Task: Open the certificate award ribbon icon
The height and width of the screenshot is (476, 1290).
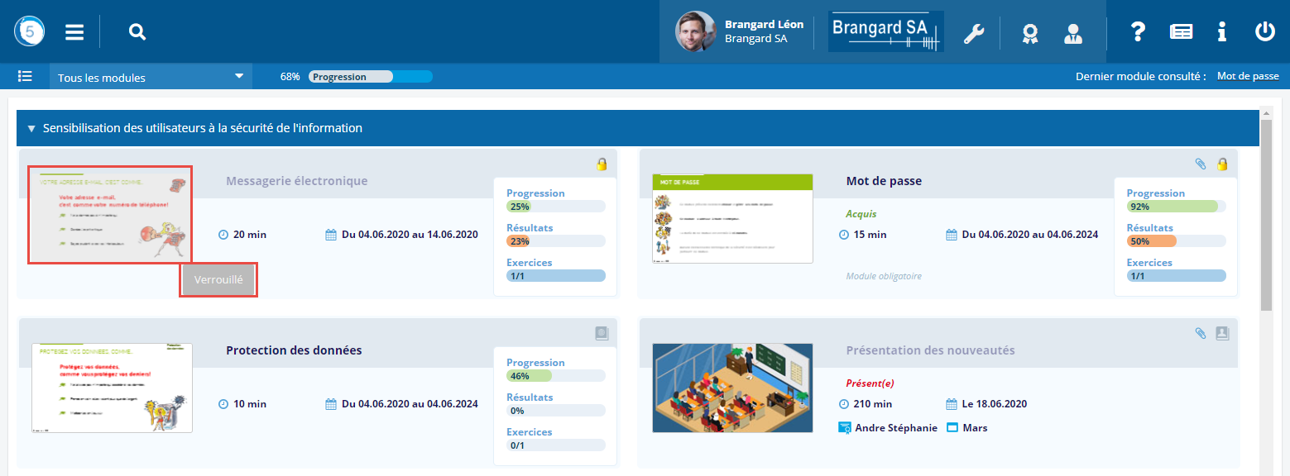Action: (1029, 33)
